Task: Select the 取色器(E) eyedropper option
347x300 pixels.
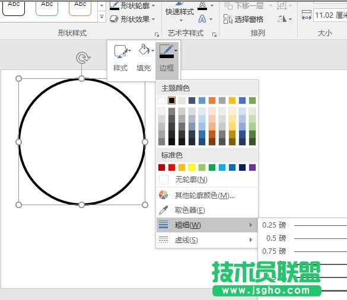Action: [207, 210]
